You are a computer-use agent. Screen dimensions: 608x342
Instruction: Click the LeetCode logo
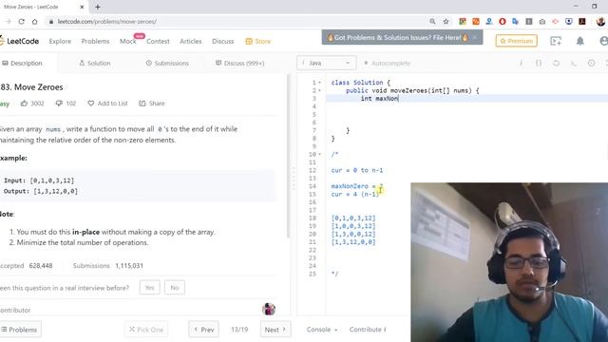pyautogui.click(x=19, y=41)
